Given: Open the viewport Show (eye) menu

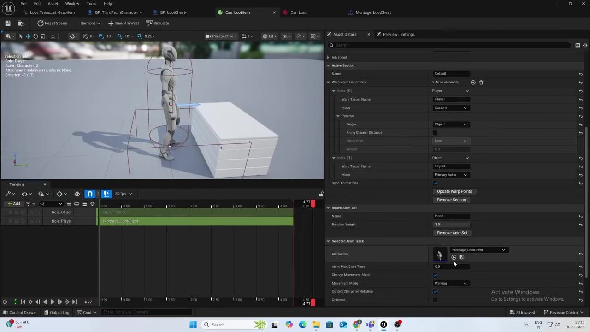Looking at the screenshot, I should pyautogui.click(x=286, y=36).
